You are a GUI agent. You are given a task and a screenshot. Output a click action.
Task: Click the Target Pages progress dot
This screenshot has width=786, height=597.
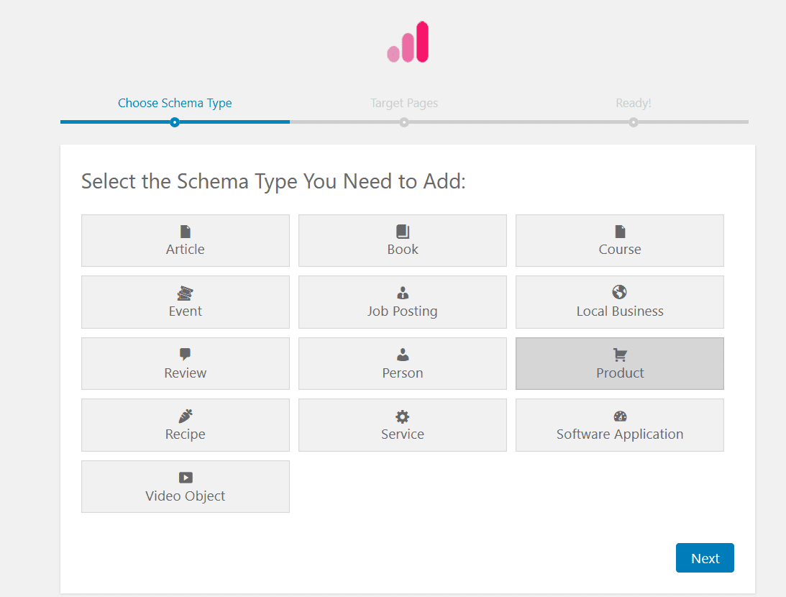tap(404, 122)
